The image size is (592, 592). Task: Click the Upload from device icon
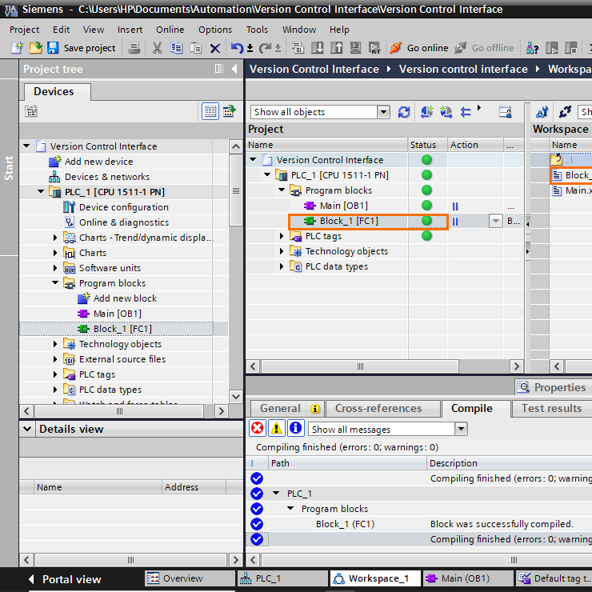[x=336, y=48]
